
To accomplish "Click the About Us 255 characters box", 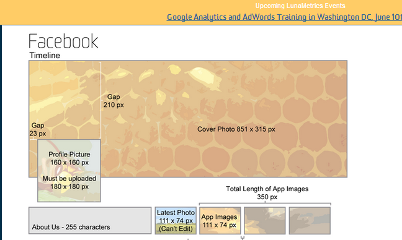I will pos(90,221).
